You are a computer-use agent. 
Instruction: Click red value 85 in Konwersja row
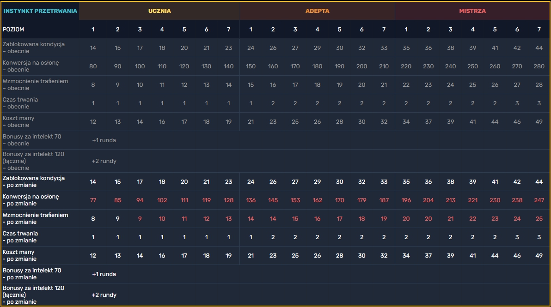(x=118, y=200)
